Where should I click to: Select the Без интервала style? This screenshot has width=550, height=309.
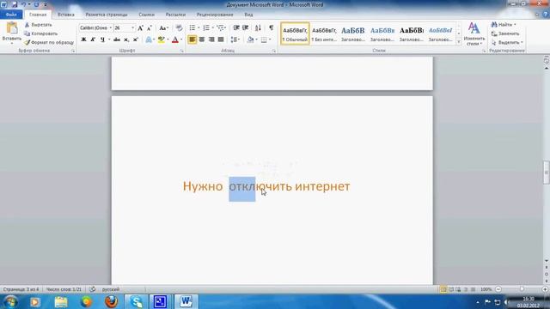click(324, 33)
